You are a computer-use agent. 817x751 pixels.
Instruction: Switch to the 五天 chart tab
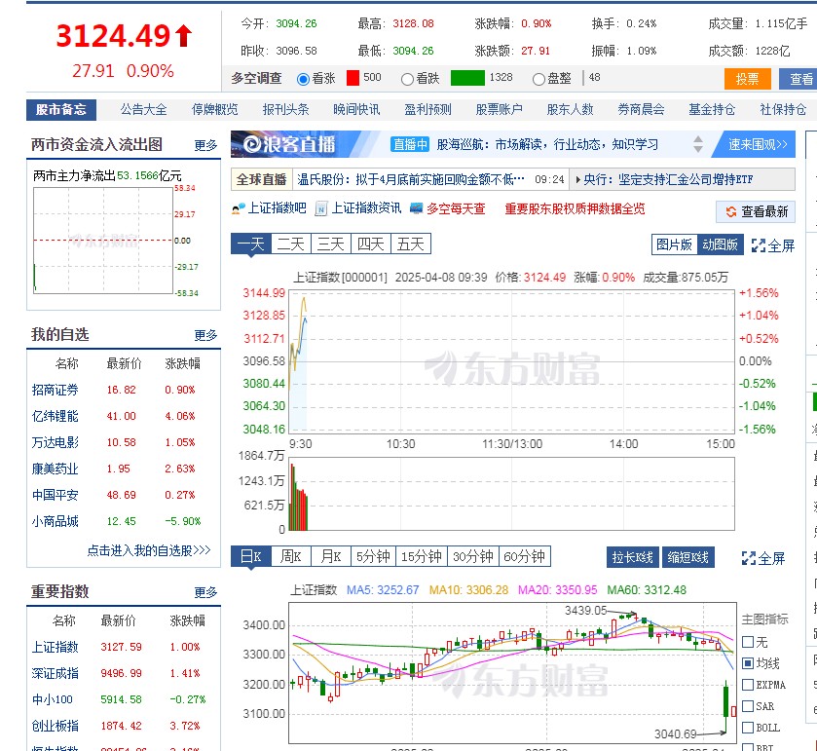(411, 244)
